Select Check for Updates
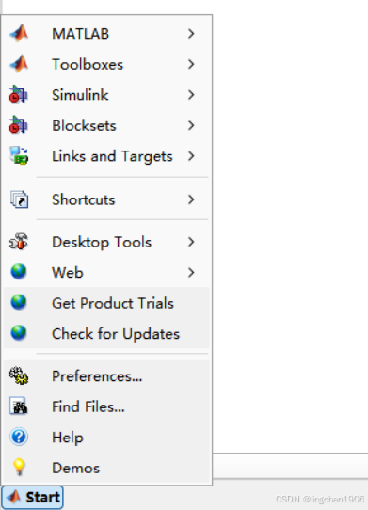368x510 pixels. click(x=106, y=333)
